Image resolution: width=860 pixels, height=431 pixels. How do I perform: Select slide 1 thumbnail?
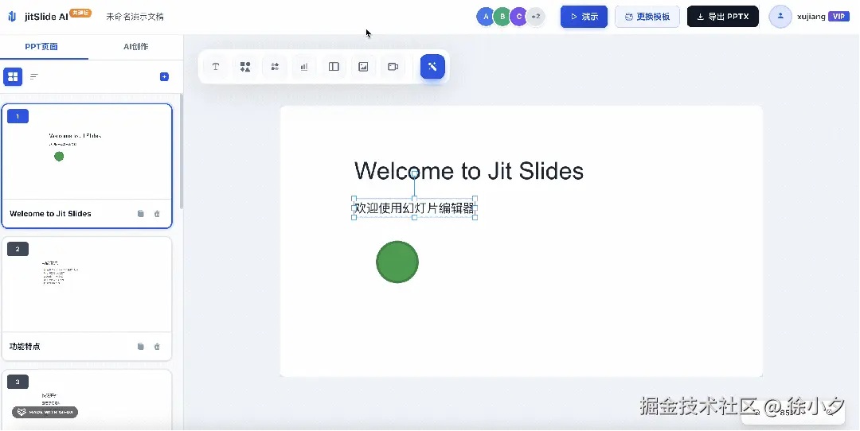(87, 152)
